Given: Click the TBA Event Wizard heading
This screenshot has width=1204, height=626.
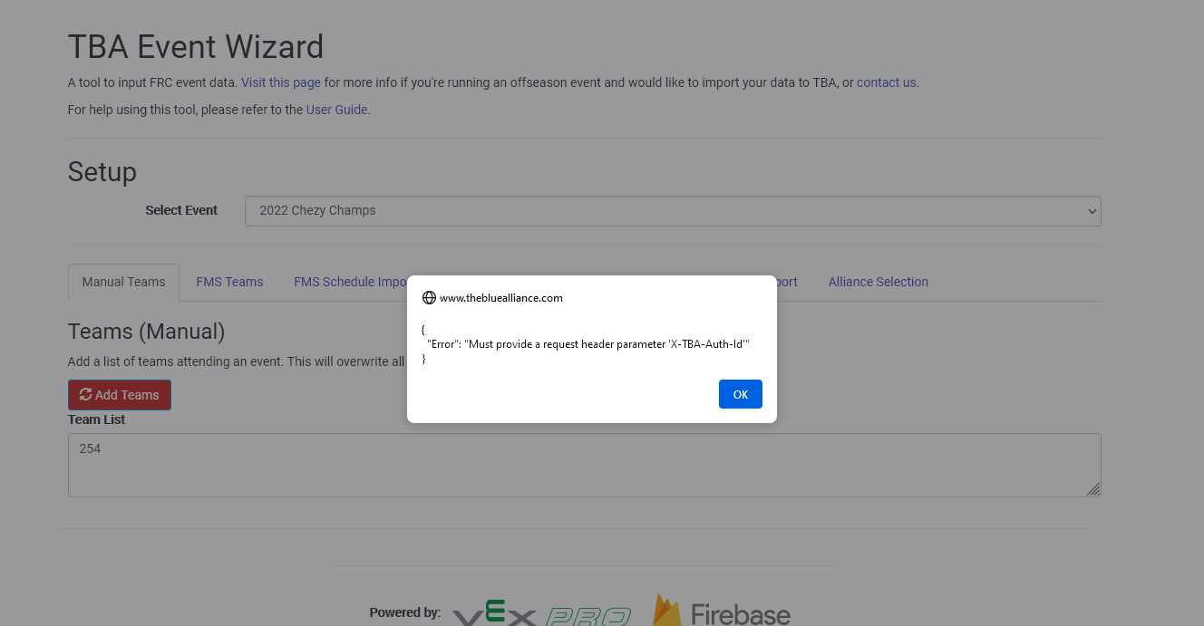Looking at the screenshot, I should click(x=196, y=46).
